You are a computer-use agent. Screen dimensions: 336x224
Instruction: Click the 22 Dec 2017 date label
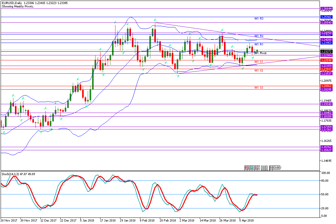68,220
